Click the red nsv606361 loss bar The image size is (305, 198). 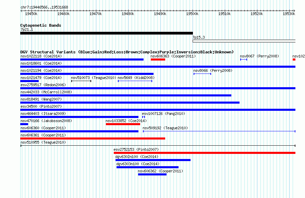[x=93, y=138]
